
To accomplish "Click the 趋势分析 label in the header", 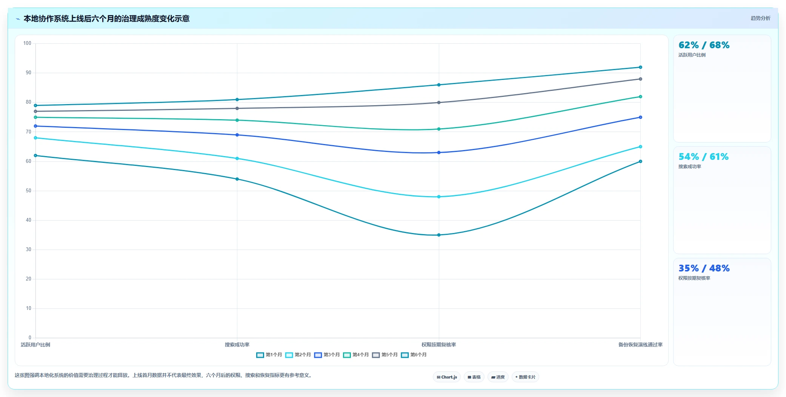I will pyautogui.click(x=760, y=18).
